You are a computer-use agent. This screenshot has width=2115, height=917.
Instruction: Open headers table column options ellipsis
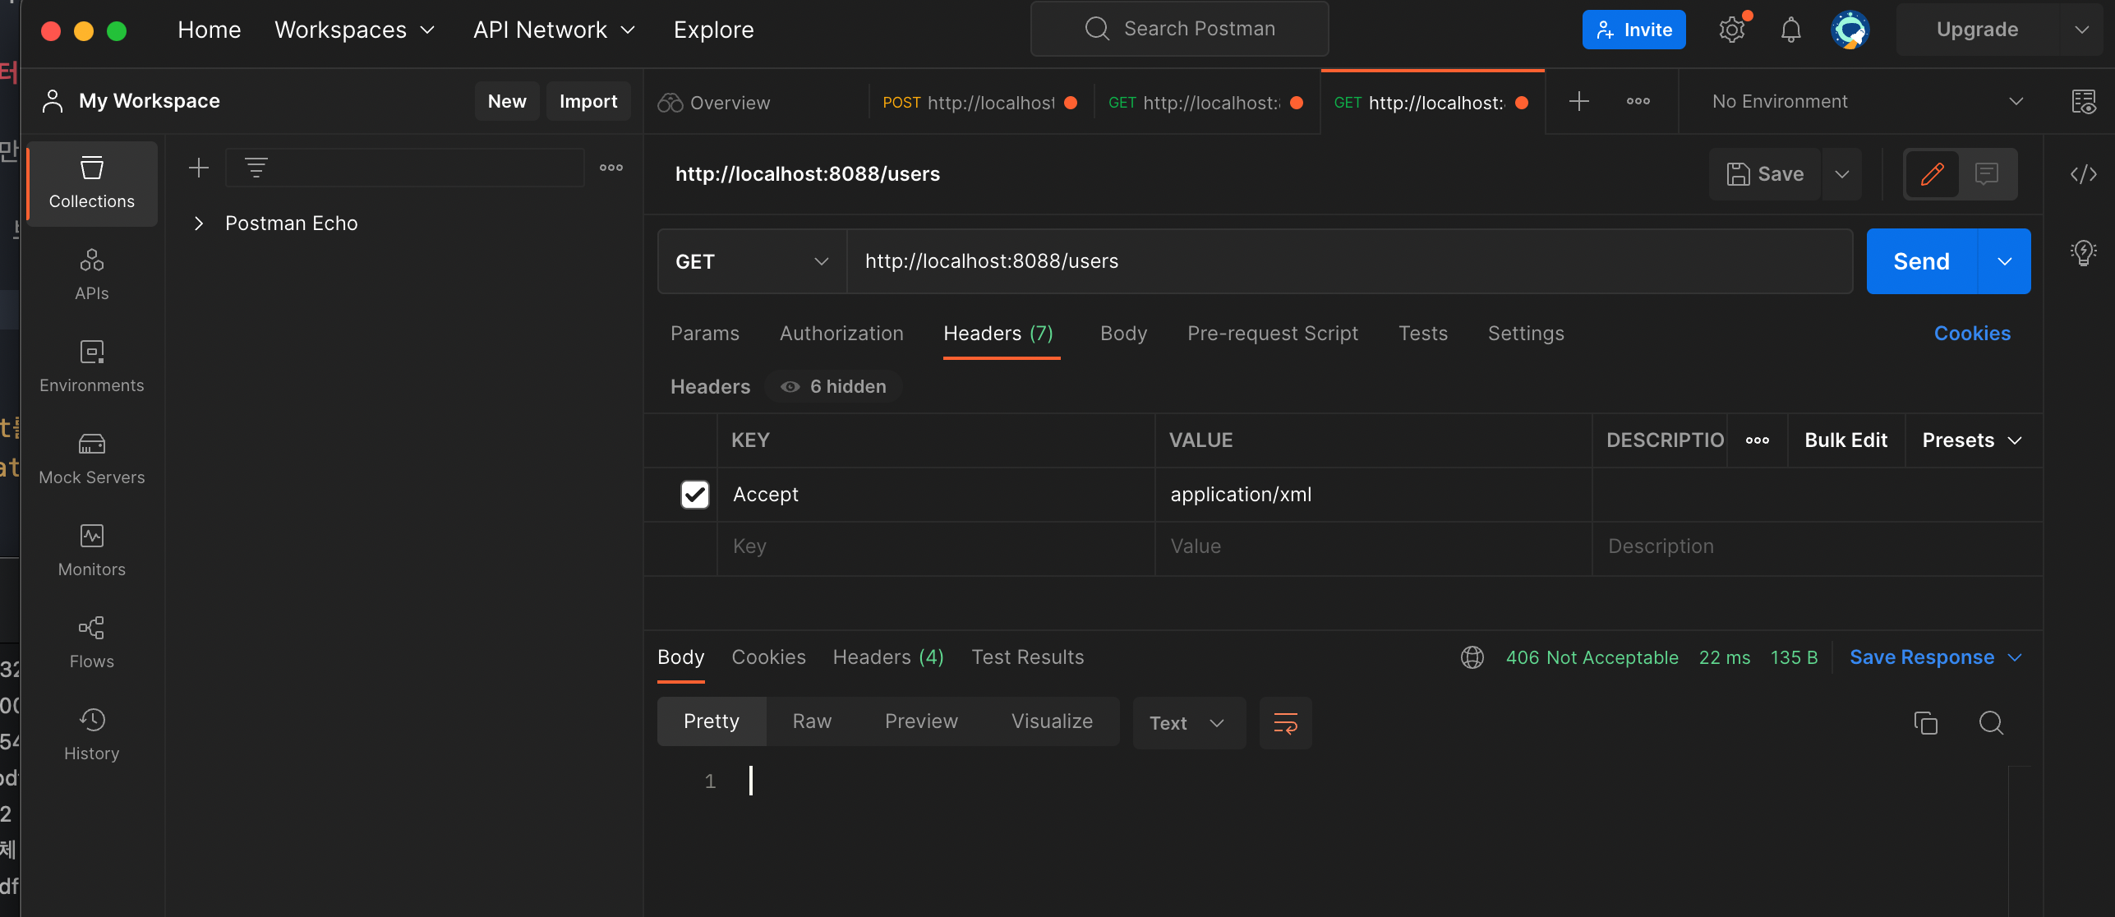[1758, 440]
